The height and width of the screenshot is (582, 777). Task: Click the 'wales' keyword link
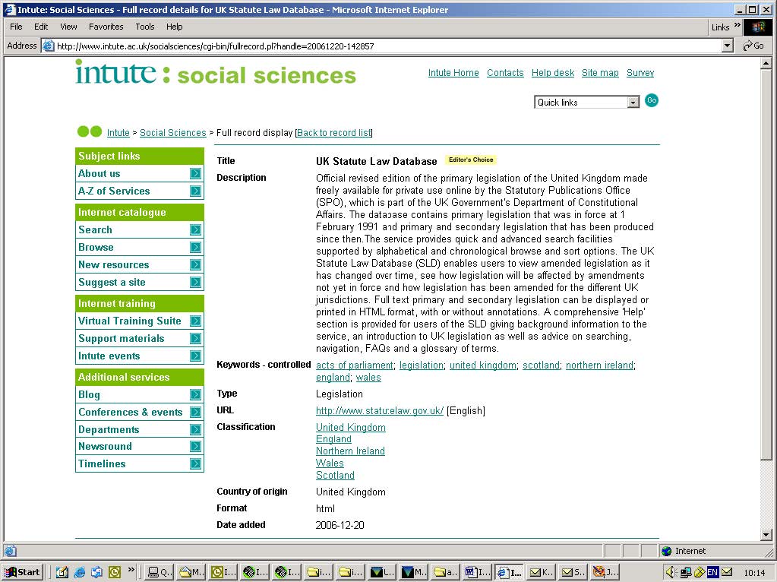368,378
